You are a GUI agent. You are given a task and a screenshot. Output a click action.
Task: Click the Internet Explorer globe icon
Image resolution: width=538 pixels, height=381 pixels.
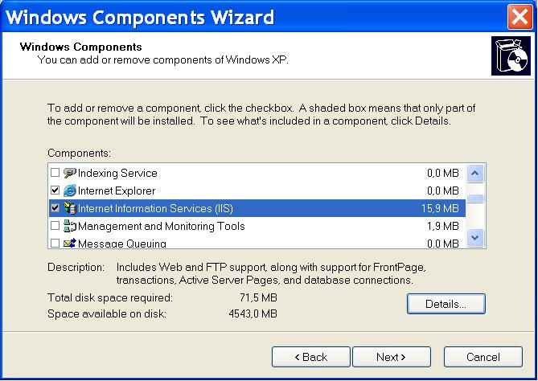point(70,190)
